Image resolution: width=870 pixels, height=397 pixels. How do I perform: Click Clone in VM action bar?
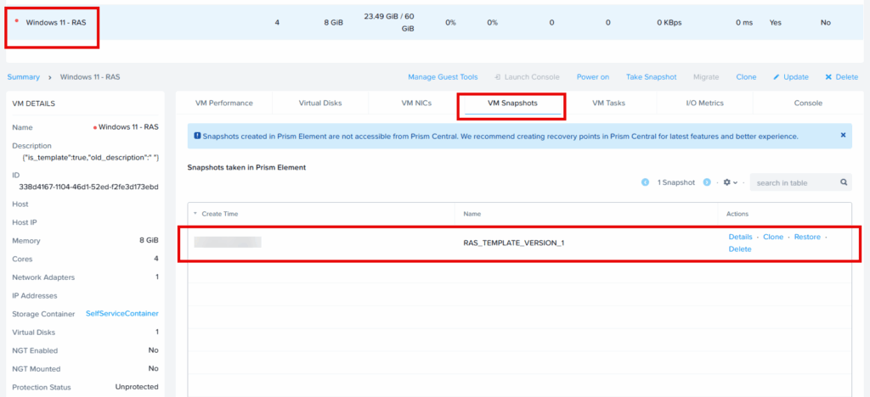746,77
